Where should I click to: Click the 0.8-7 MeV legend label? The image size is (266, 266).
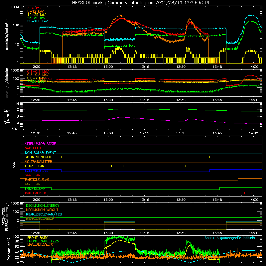36,78
